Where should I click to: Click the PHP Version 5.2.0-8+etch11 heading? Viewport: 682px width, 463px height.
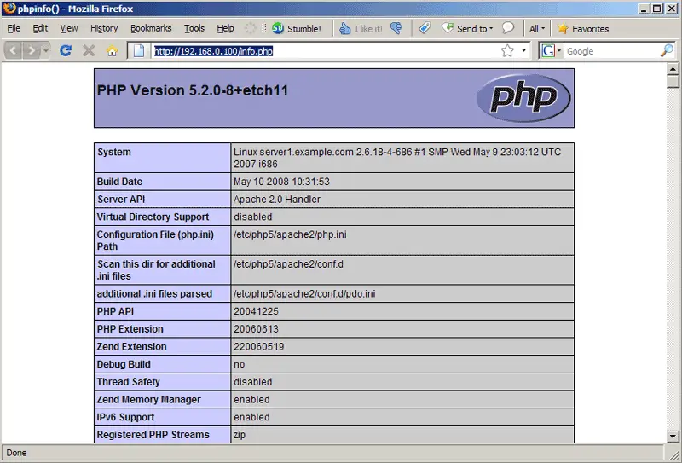pyautogui.click(x=193, y=90)
